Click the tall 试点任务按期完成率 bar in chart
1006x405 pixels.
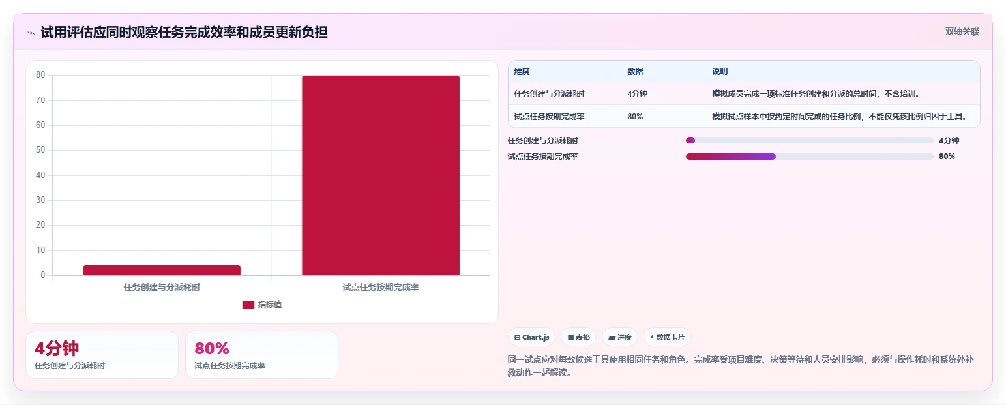[381, 175]
